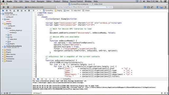
Task: Click the Step into debug icon
Action: tap(50, 79)
